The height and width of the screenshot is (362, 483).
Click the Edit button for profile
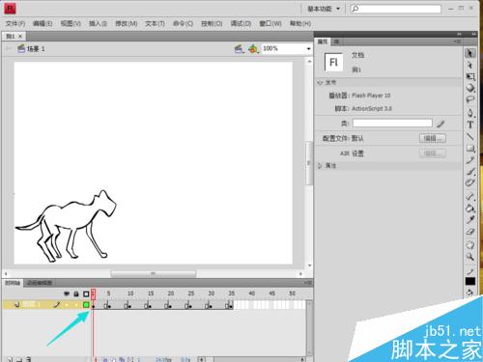pos(433,138)
